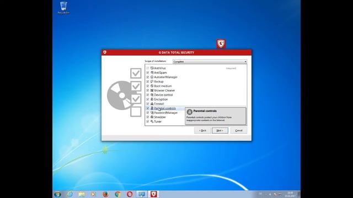Click the Parental controls tooltip heading

tap(205, 111)
